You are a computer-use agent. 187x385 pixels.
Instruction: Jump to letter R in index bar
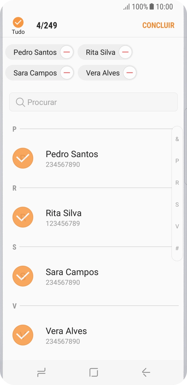(177, 183)
